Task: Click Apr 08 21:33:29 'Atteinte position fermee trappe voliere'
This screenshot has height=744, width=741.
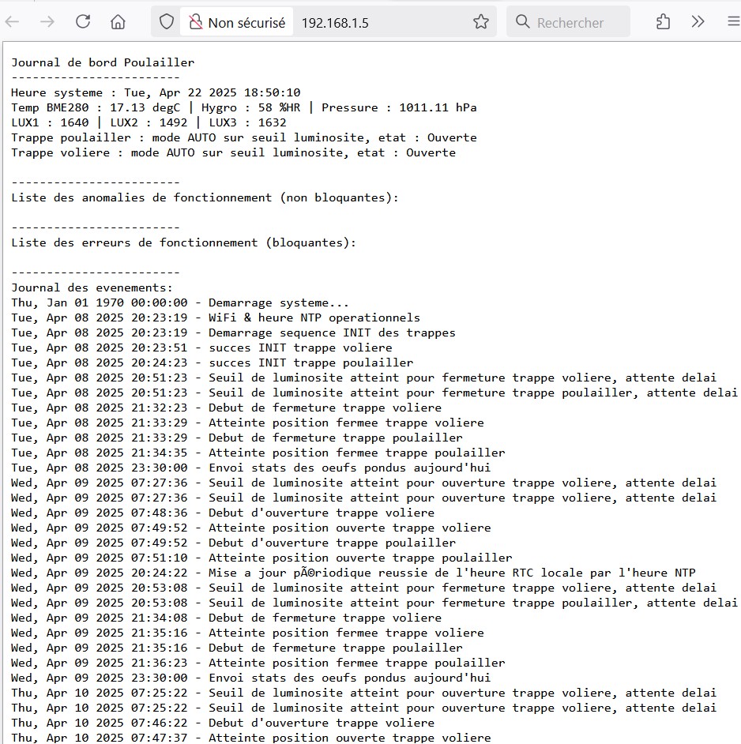Action: tap(248, 423)
